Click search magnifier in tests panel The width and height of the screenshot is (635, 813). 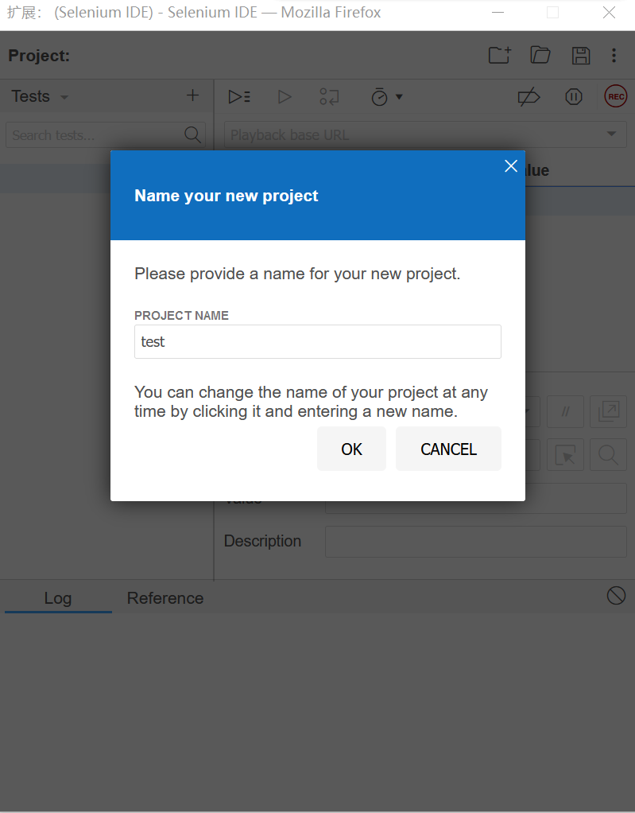pos(192,134)
